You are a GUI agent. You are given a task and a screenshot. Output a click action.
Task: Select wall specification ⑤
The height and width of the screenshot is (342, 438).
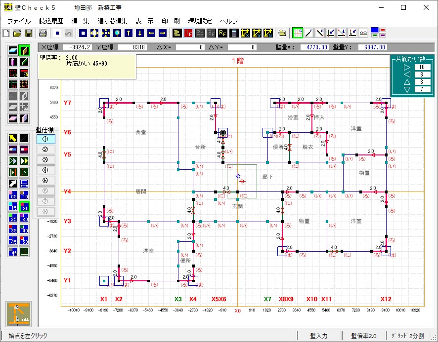pos(46,181)
